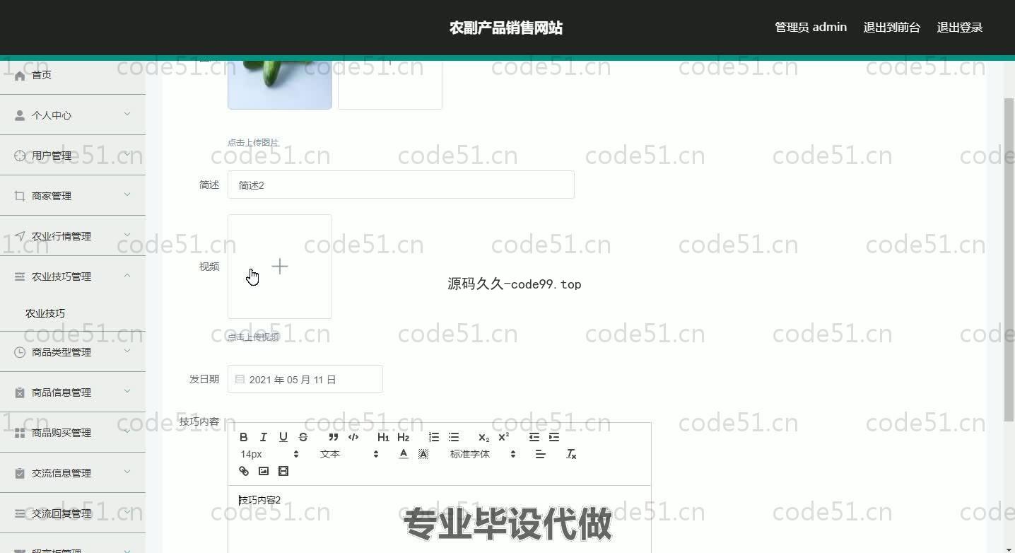Click the calendar icon in the date field
The height and width of the screenshot is (553, 1015).
240,380
